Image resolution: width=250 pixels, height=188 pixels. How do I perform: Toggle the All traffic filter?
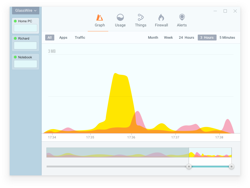(50, 37)
